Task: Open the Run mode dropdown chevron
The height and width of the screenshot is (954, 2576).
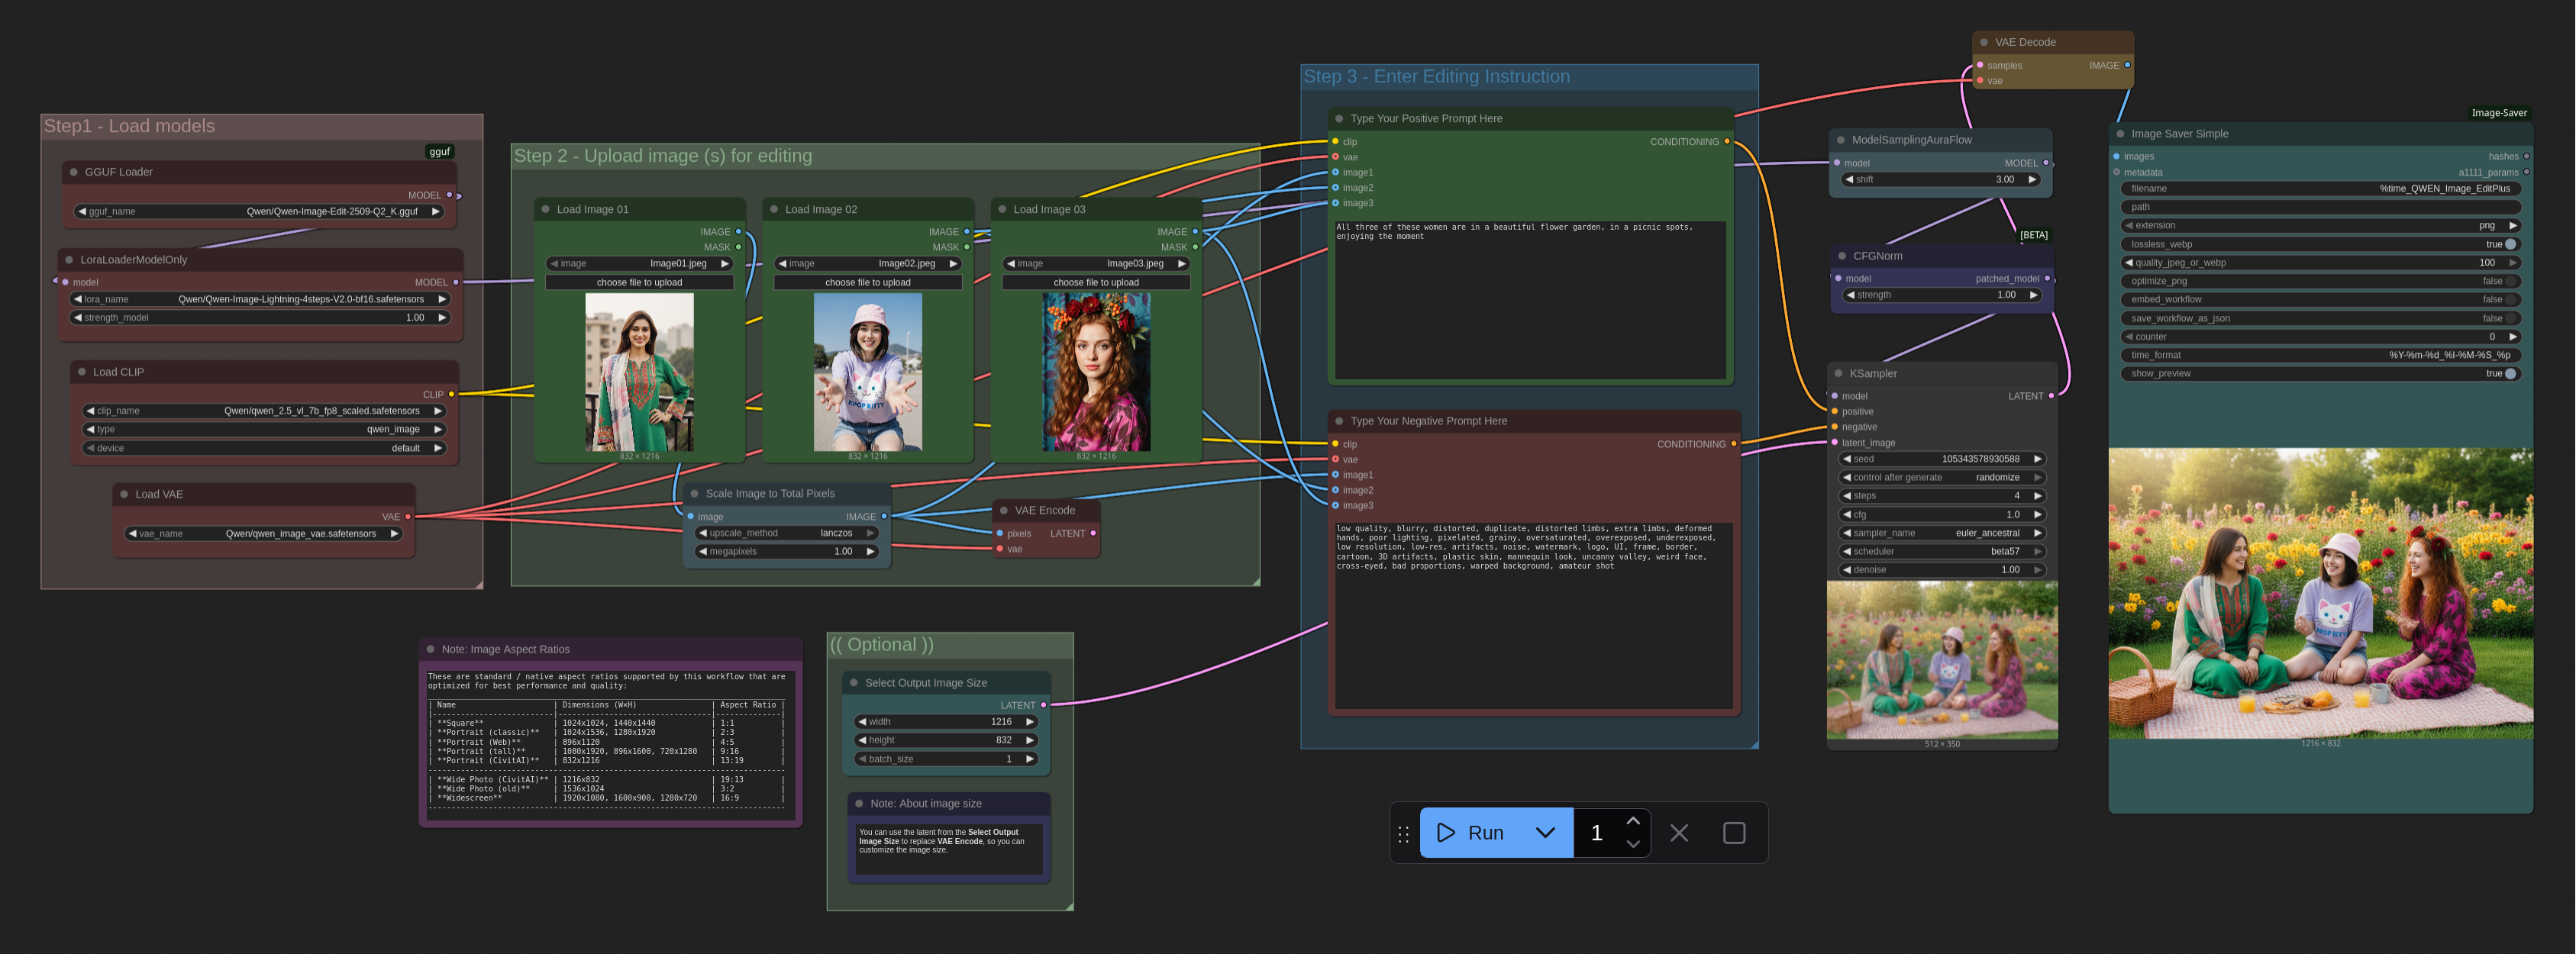Action: click(x=1545, y=833)
